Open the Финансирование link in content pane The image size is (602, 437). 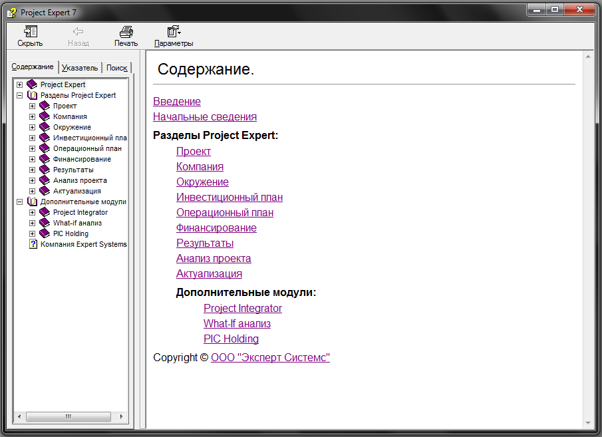pos(217,228)
